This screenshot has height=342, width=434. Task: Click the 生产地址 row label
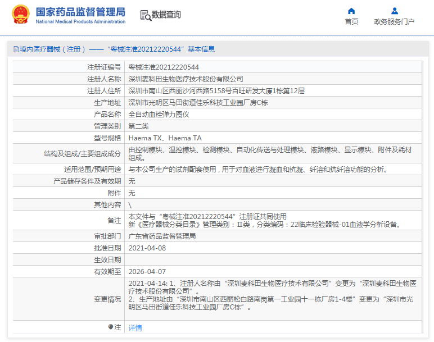pos(107,103)
